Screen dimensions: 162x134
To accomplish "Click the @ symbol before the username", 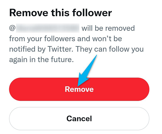I will point(12,28).
